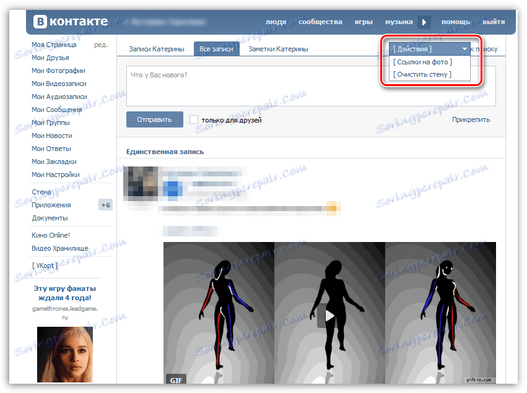This screenshot has height=393, width=527.
Task: Toggle 'только для друзей' checkbox
Action: click(x=194, y=119)
